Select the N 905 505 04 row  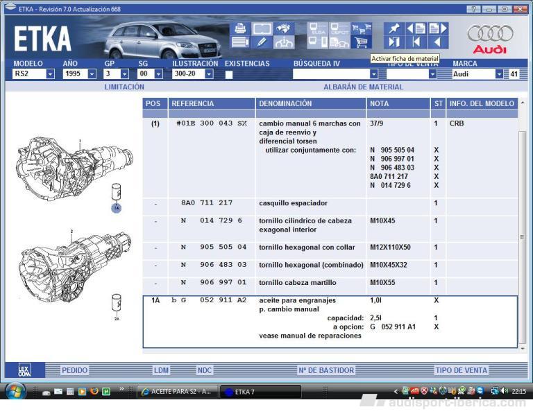[330, 250]
